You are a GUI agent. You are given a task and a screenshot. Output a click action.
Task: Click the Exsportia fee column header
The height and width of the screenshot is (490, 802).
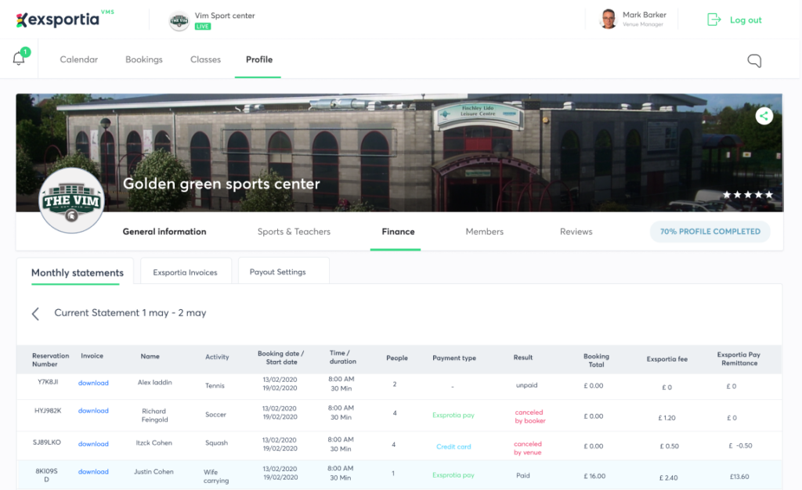coord(667,358)
